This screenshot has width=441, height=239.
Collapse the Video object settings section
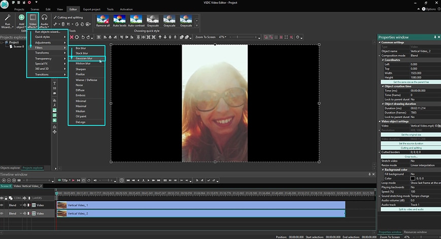[380, 121]
